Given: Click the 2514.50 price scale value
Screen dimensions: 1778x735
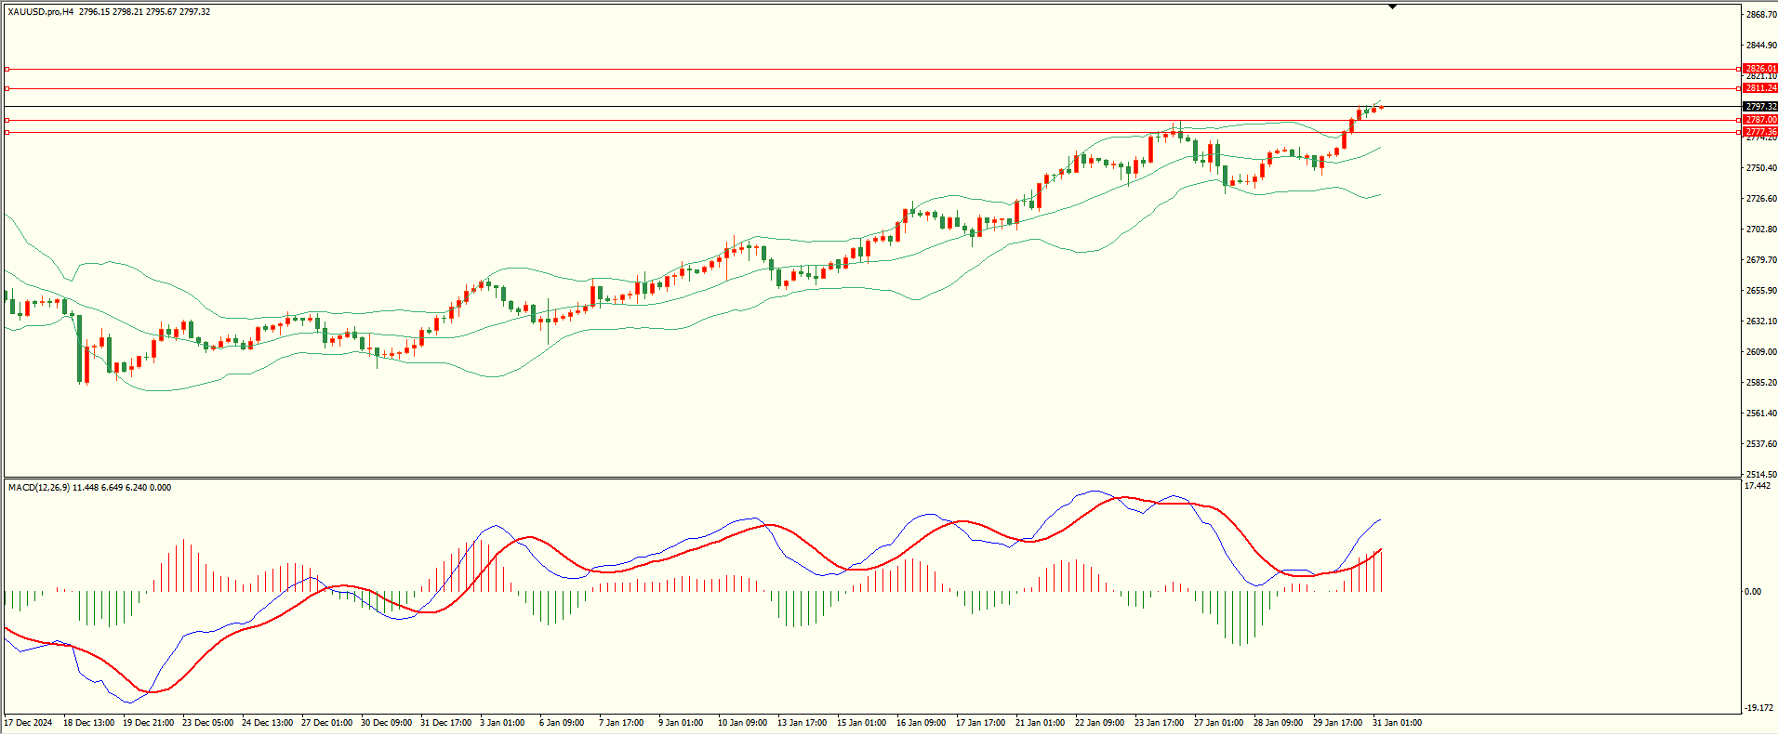Looking at the screenshot, I should 1762,475.
